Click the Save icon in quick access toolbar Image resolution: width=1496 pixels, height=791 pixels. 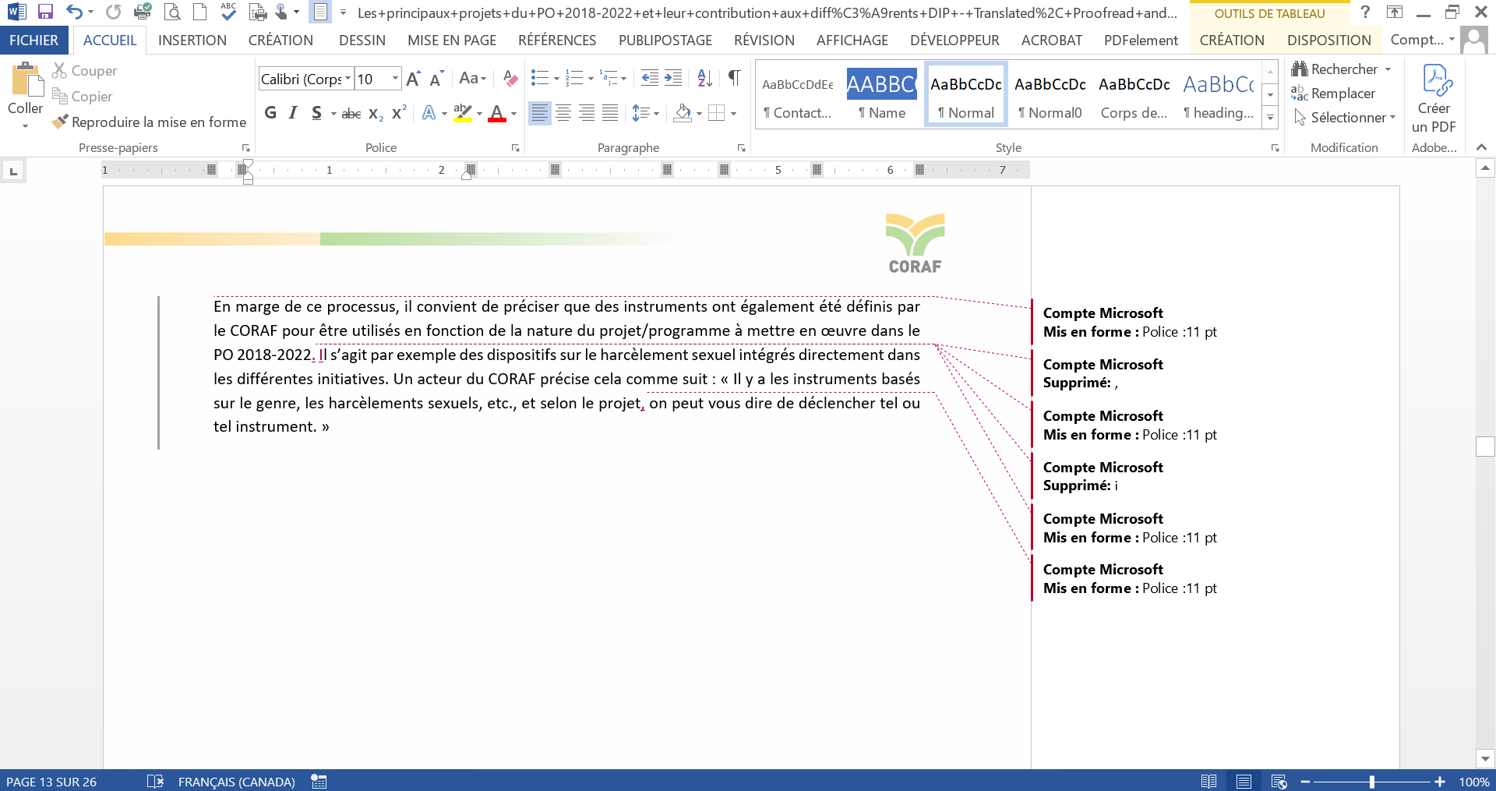point(45,12)
